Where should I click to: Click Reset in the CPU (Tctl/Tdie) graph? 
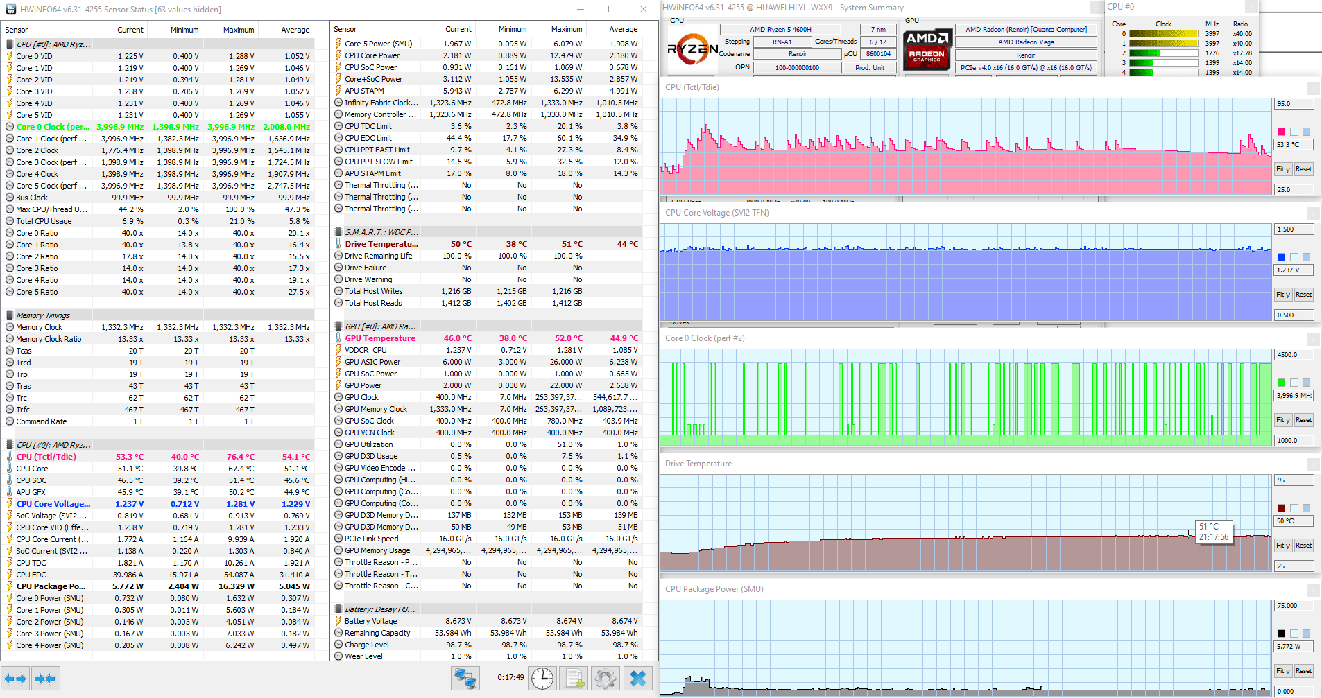pos(1303,169)
